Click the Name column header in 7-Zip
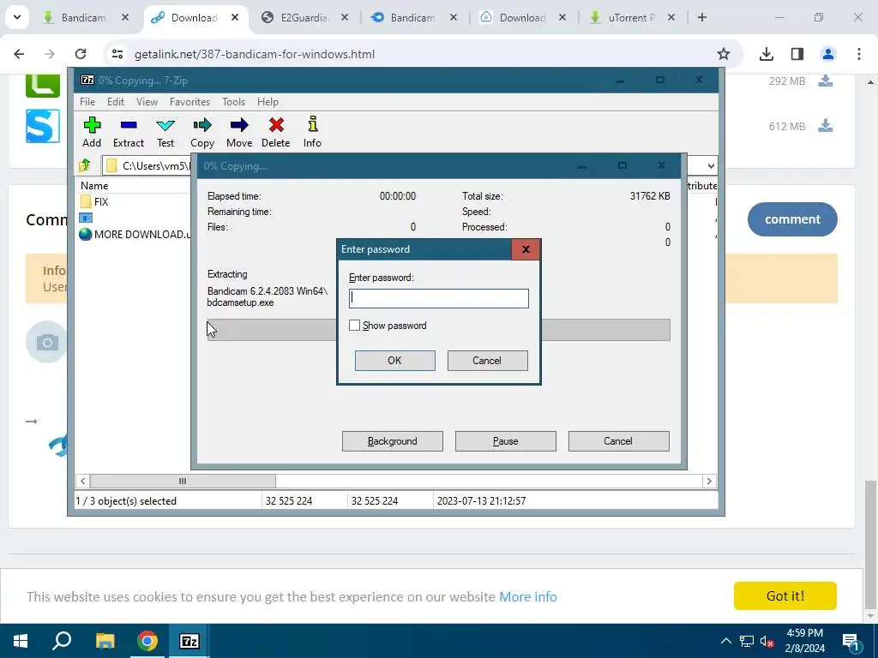The height and width of the screenshot is (658, 878). (x=94, y=186)
